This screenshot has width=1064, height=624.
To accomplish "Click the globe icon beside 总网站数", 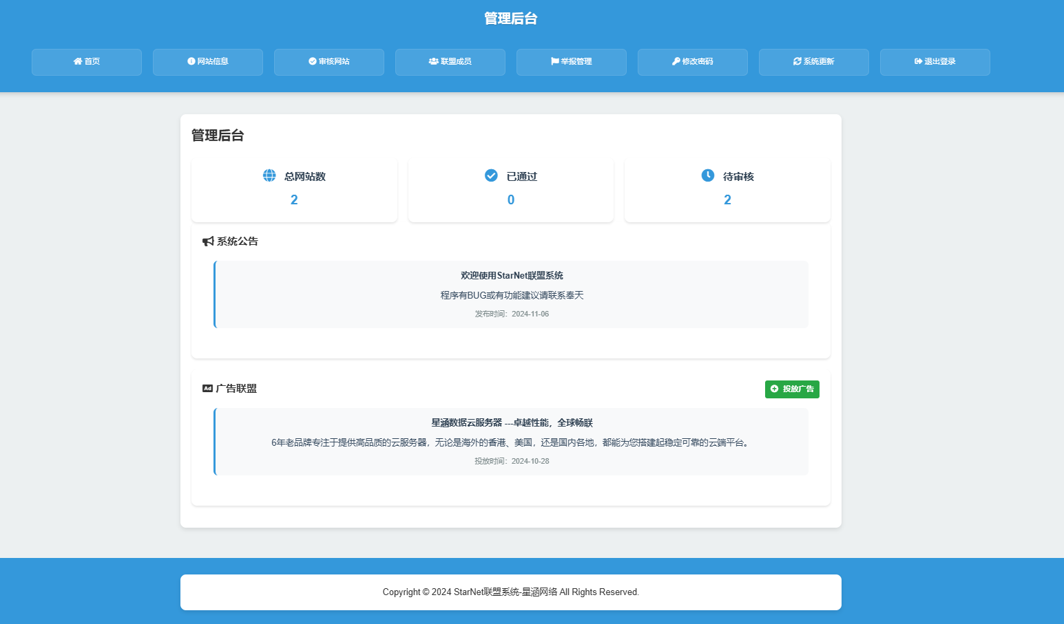I will pos(269,175).
